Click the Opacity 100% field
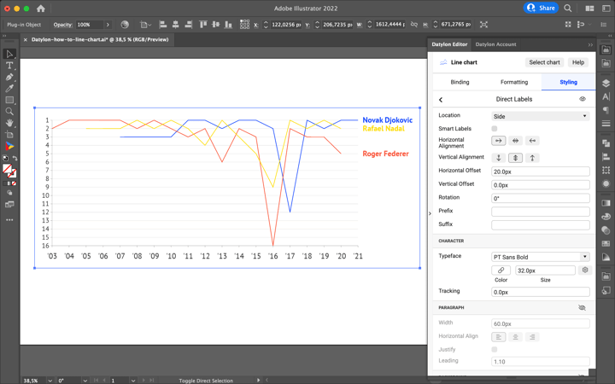 (90, 24)
